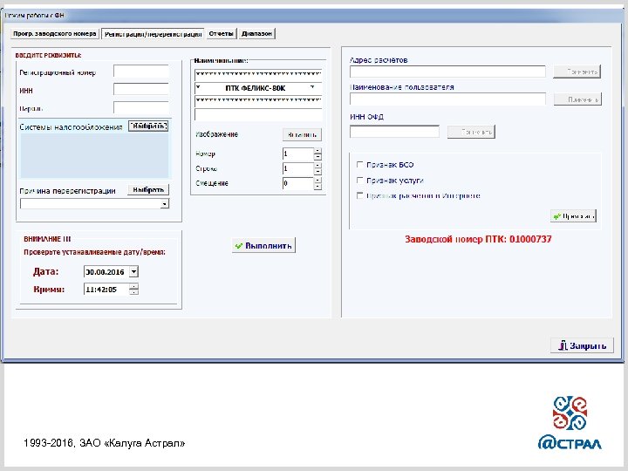Click Выбрать next to Причина перерегистрации
Viewport: 628px width, 471px height.
tap(148, 189)
